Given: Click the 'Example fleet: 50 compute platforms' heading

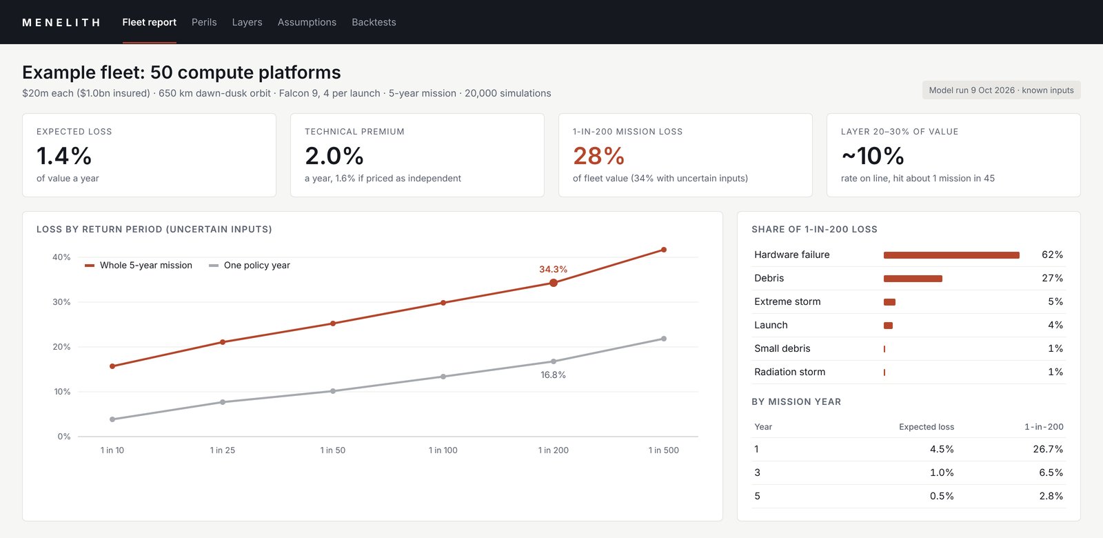Looking at the screenshot, I should click(181, 72).
